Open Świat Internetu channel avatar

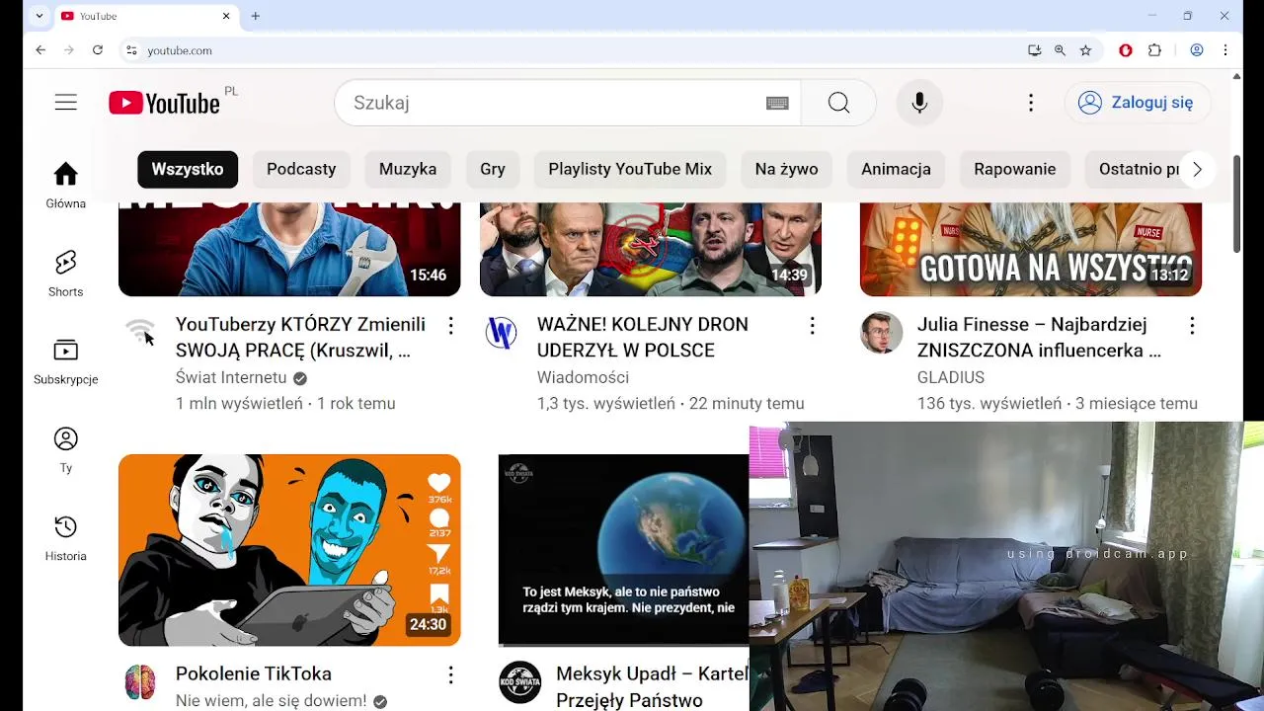point(140,333)
